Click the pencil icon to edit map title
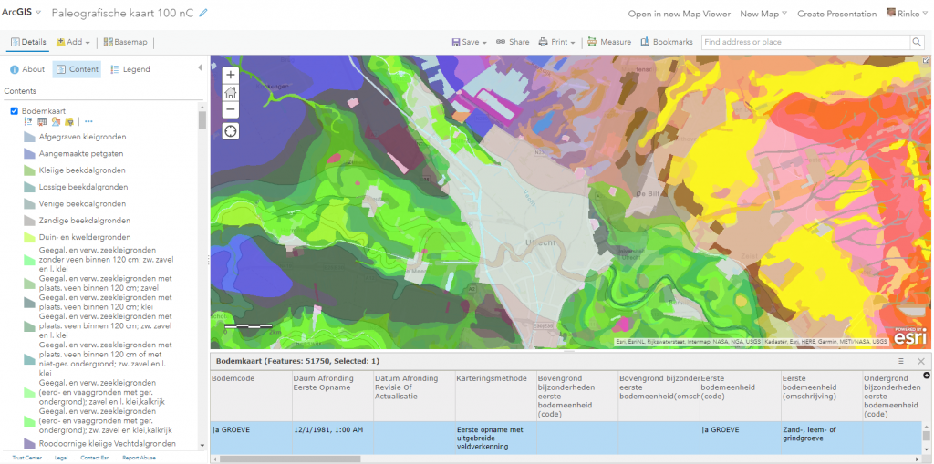Image resolution: width=934 pixels, height=464 pixels. tap(203, 13)
